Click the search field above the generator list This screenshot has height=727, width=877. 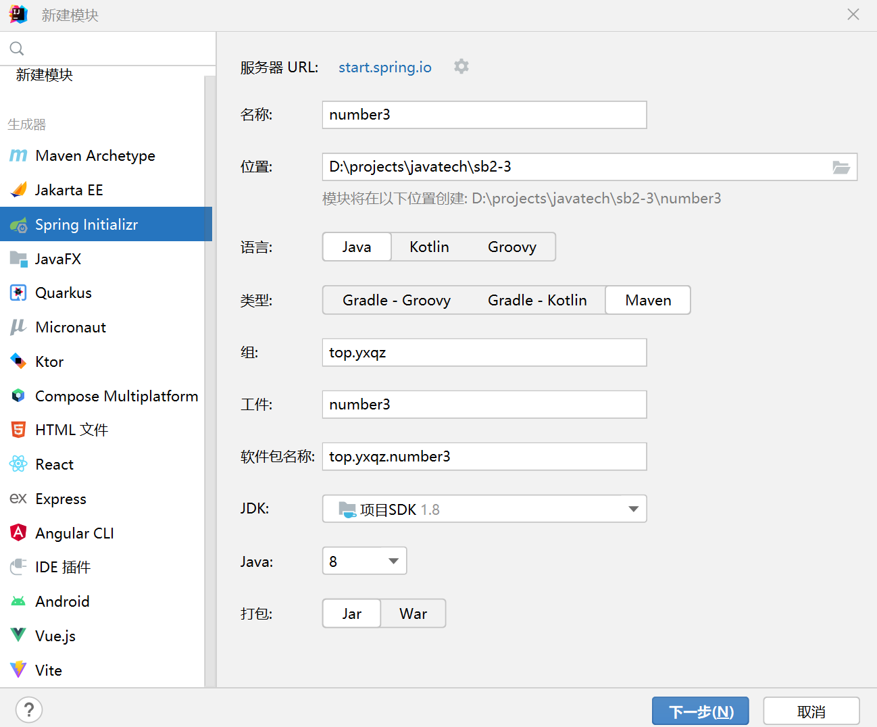[x=108, y=49]
